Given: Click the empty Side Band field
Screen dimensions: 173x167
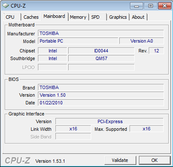Looking at the screenshot, I should tap(73, 137).
